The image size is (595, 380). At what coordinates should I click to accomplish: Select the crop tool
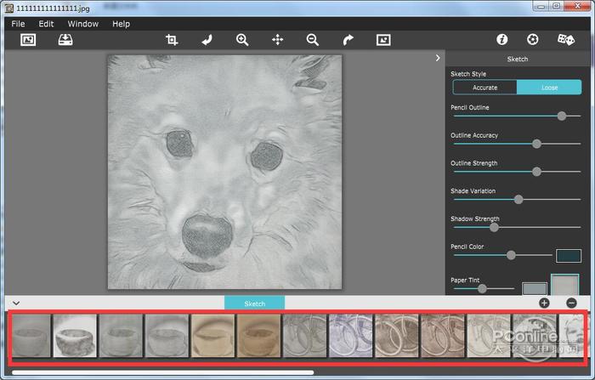(172, 40)
